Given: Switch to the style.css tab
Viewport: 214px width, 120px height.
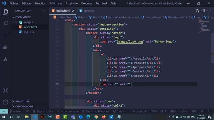Looking at the screenshot, I should pos(87,11).
